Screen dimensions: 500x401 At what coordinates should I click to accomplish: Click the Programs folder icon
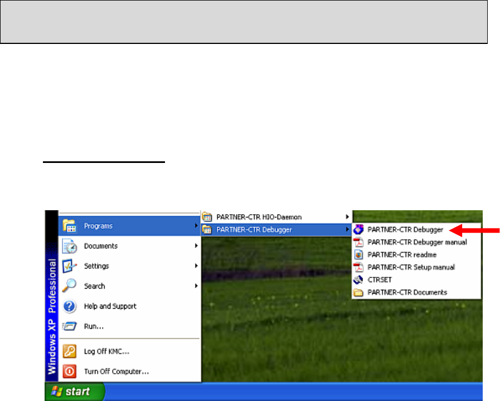pos(69,226)
